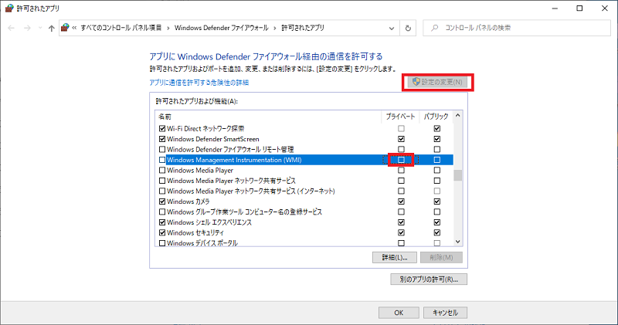Toggle Windows カメラ private checkbox
Image resolution: width=618 pixels, height=325 pixels.
(x=401, y=201)
